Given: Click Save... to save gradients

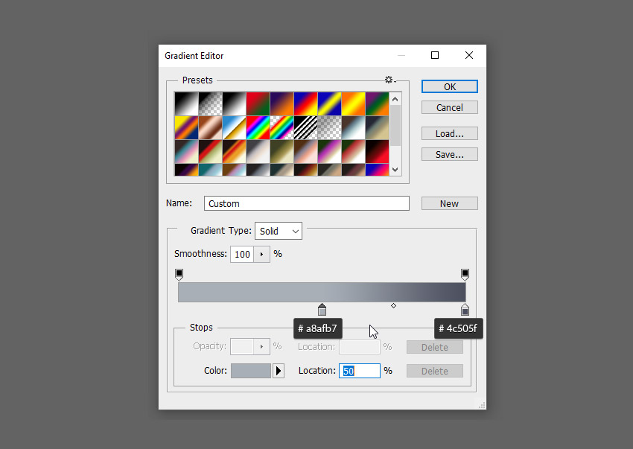Looking at the screenshot, I should point(449,154).
